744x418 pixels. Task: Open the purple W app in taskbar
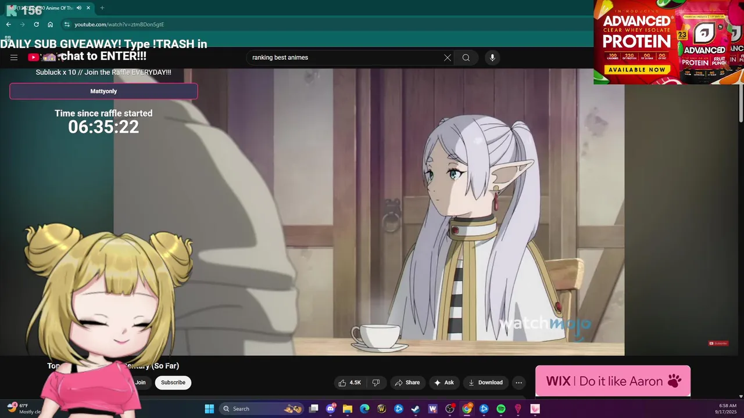coord(432,409)
